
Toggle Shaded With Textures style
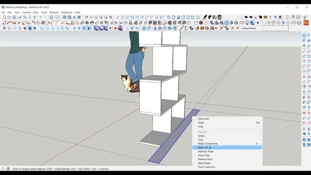tap(30, 28)
